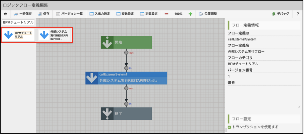Select the 終了 end node
This screenshot has width=304, height=134.
point(126,114)
